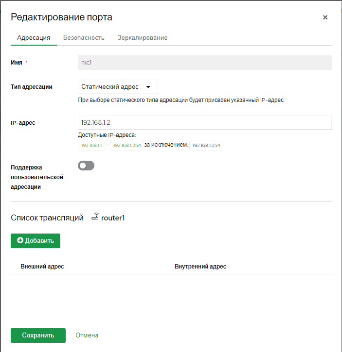Image resolution: width=342 pixels, height=352 pixels.
Task: Click the IP-адрес input field
Action: click(x=205, y=122)
